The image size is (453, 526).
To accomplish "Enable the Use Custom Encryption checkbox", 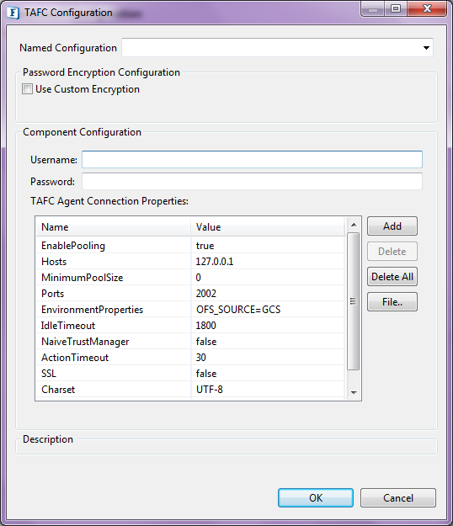I will [x=27, y=89].
